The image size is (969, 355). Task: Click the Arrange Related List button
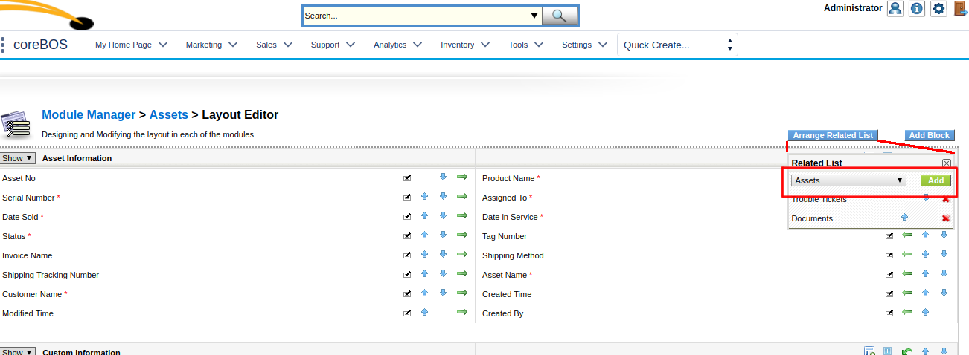click(x=833, y=135)
